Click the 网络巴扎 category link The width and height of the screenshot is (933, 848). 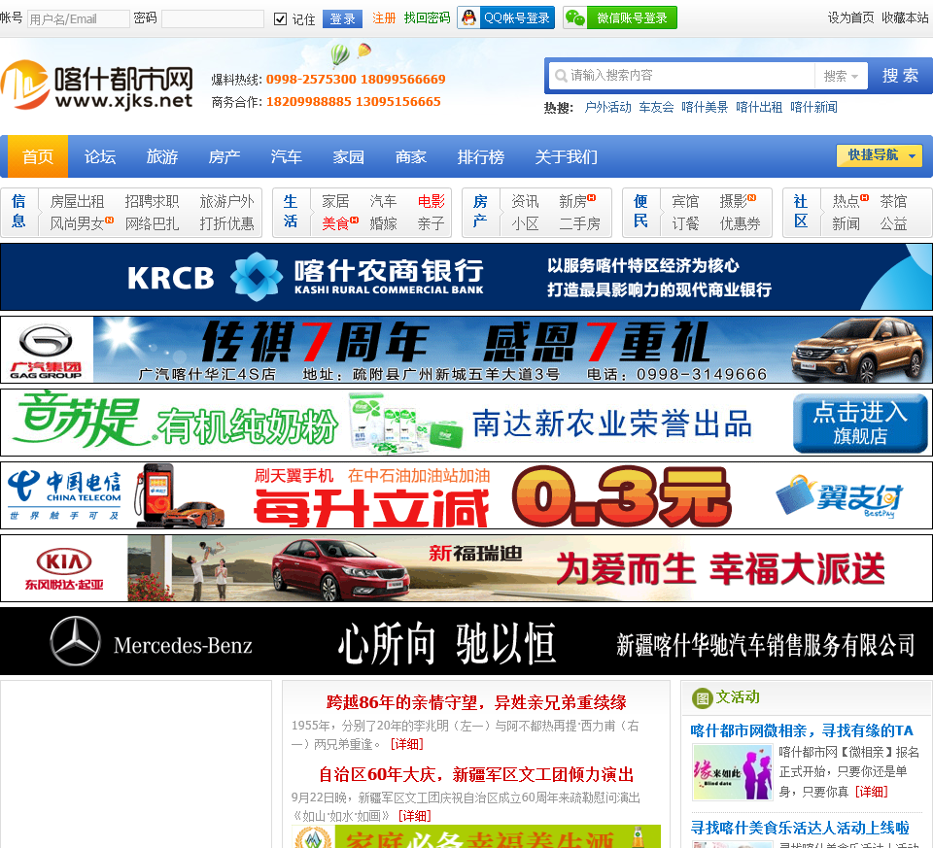(152, 223)
